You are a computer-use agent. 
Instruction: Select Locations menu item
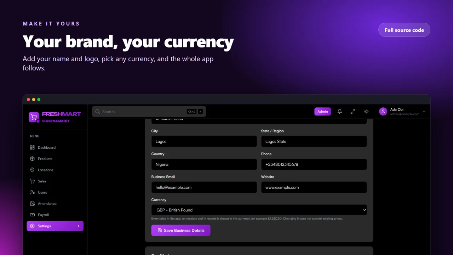tap(55, 170)
